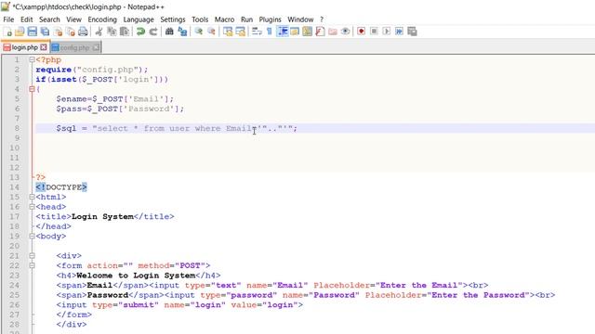This screenshot has width=595, height=334.
Task: Click the Redo toolbar icon
Action: tap(152, 32)
